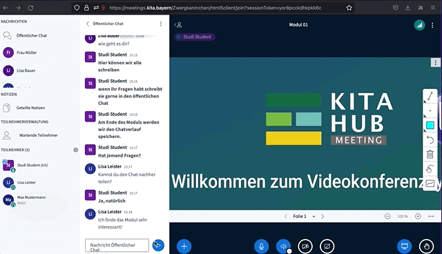
Task: Open the browser hamburger menu
Action: [433, 8]
